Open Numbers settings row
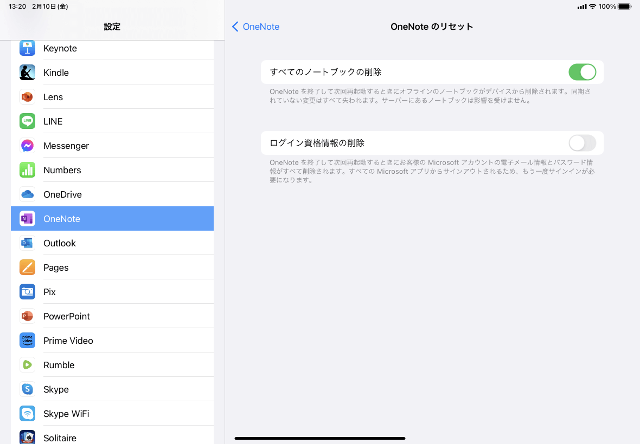 tap(112, 170)
